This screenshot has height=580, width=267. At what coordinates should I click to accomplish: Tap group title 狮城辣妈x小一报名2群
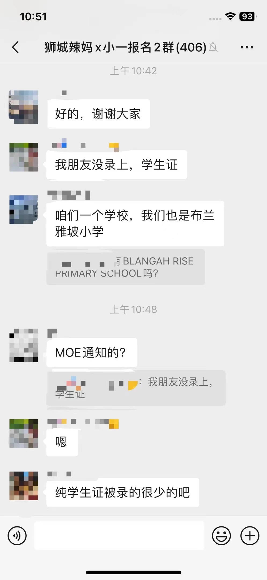[125, 47]
